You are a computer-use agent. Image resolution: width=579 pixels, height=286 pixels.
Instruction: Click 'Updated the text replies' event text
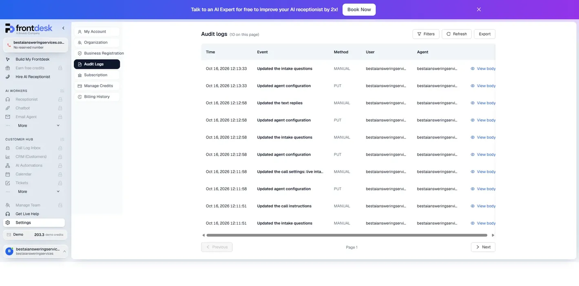pyautogui.click(x=280, y=103)
